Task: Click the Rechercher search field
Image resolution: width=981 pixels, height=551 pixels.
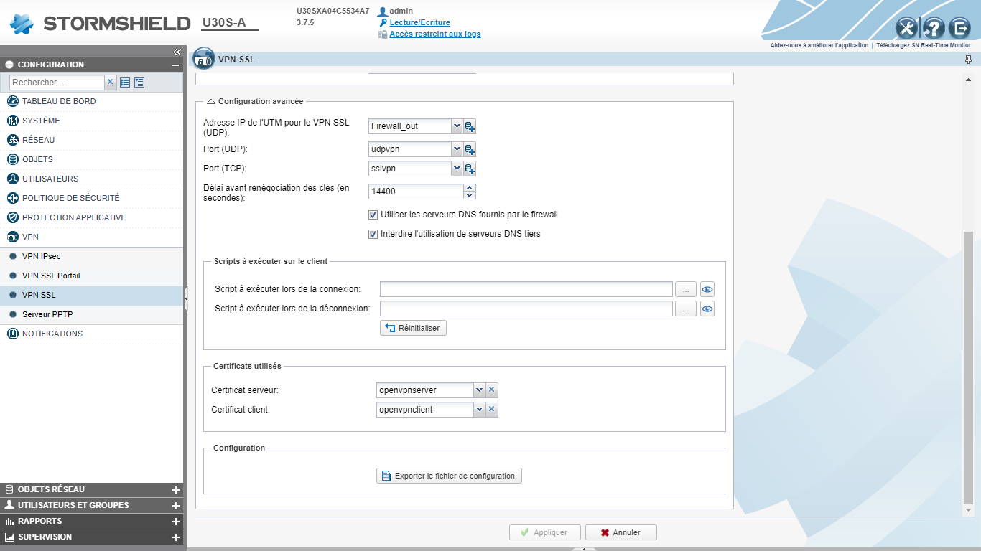Action: click(x=57, y=83)
